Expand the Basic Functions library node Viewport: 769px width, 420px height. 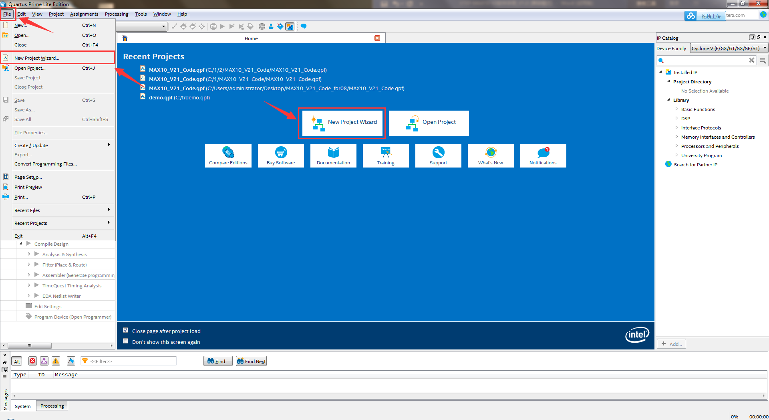click(x=676, y=109)
